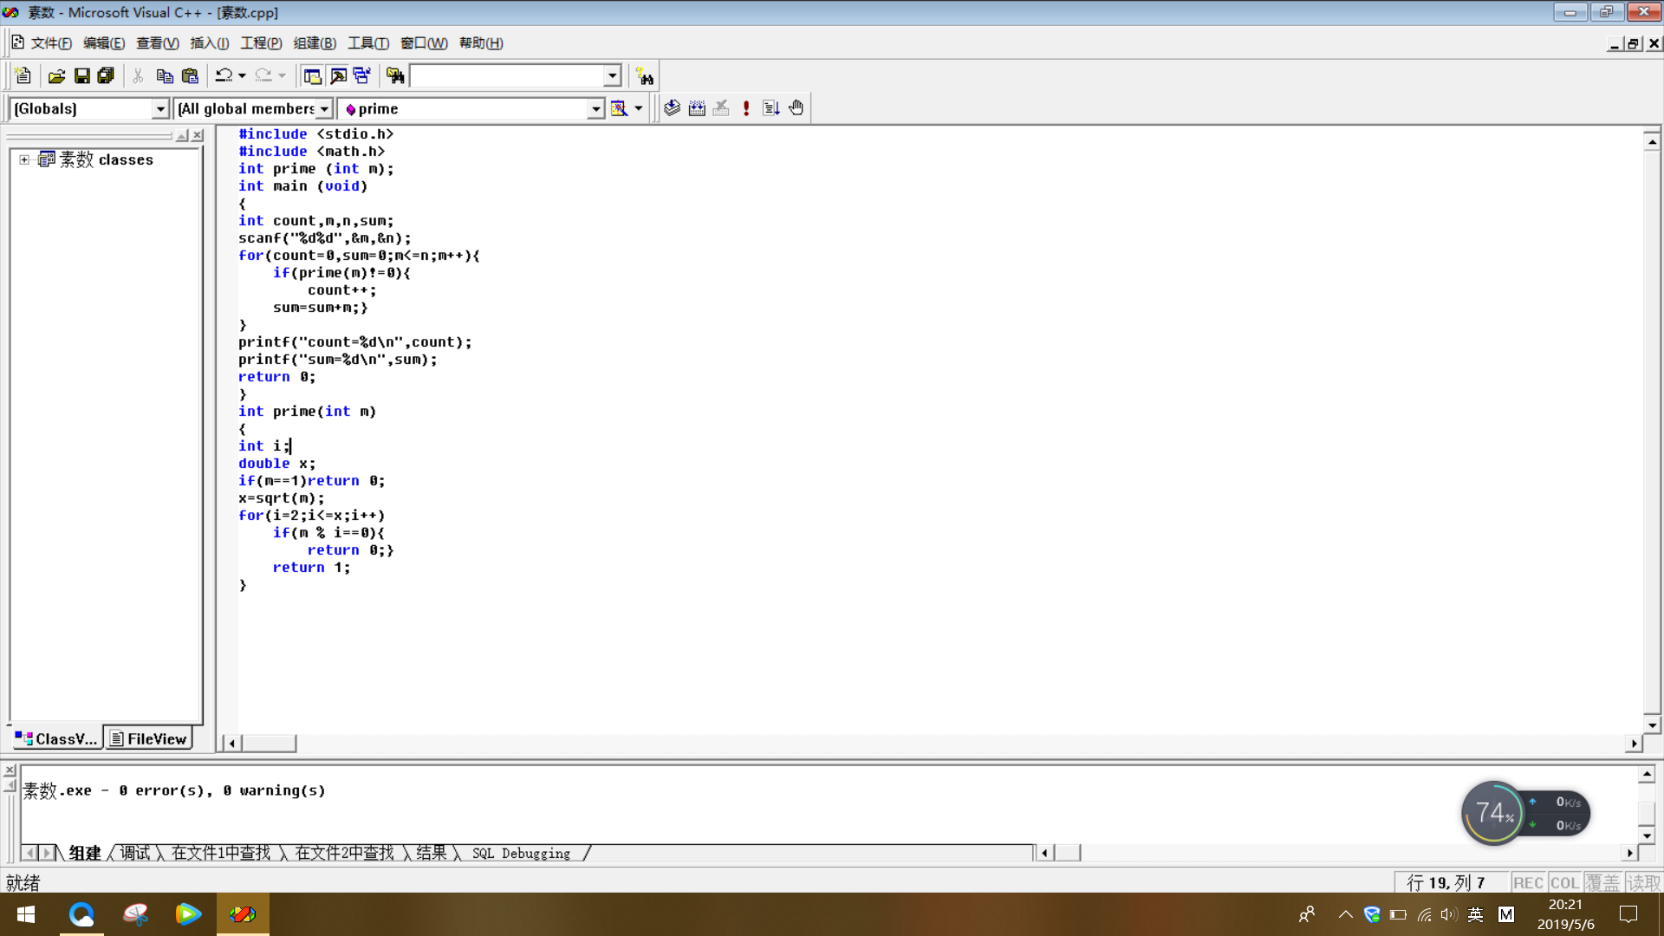
Task: Toggle the Workspace window icon
Action: tap(312, 76)
